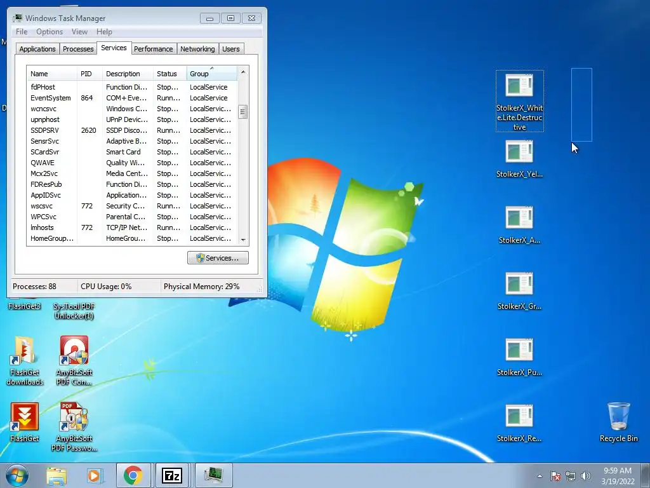The width and height of the screenshot is (650, 488).
Task: Switch to the Networking tab
Action: [x=197, y=49]
